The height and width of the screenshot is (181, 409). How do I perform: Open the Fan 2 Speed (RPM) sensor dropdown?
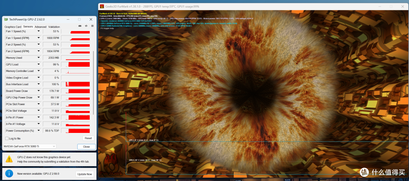(39, 51)
